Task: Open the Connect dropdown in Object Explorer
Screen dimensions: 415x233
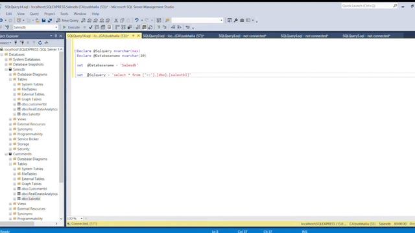Action: tap(5, 43)
